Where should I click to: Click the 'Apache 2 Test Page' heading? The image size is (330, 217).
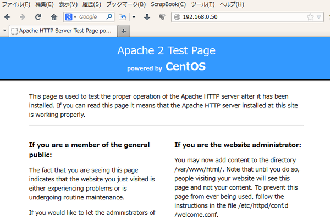166,50
